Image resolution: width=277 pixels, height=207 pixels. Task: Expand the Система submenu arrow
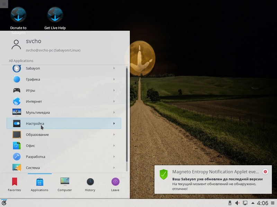[x=114, y=168]
